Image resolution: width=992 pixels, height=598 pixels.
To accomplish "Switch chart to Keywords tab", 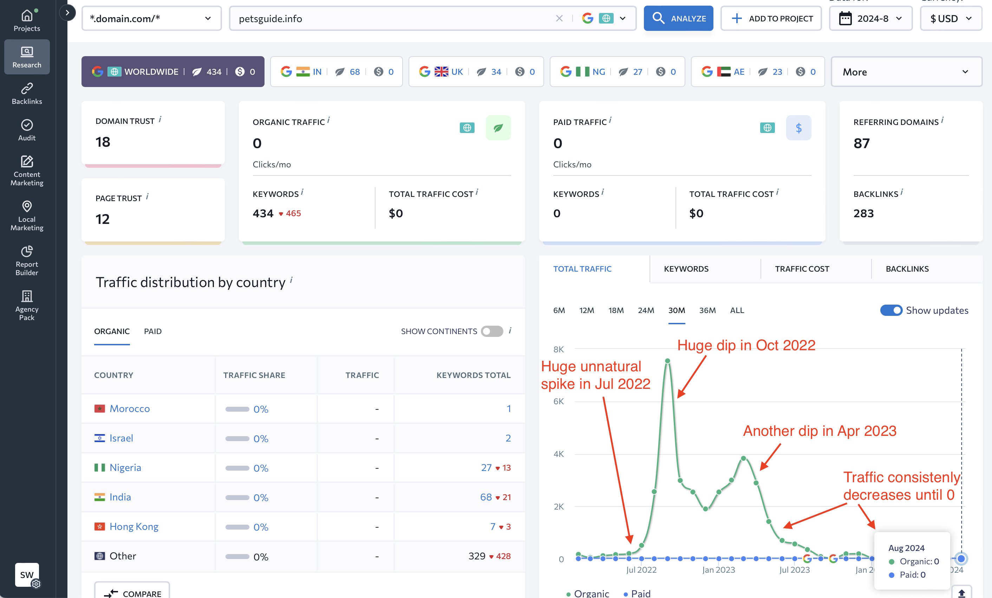I will point(686,268).
